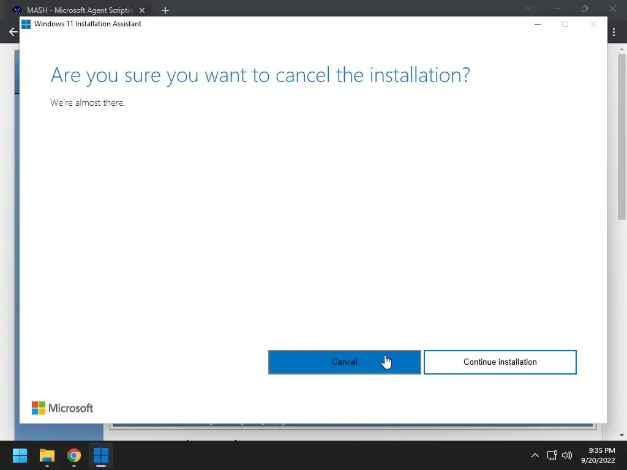Screen dimensions: 627x470
Task: Switch to the MASH browser tab
Action: point(79,10)
